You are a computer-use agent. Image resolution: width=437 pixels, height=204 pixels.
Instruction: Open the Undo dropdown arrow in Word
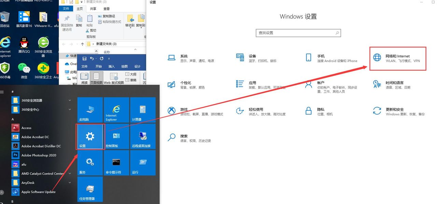pyautogui.click(x=96, y=59)
